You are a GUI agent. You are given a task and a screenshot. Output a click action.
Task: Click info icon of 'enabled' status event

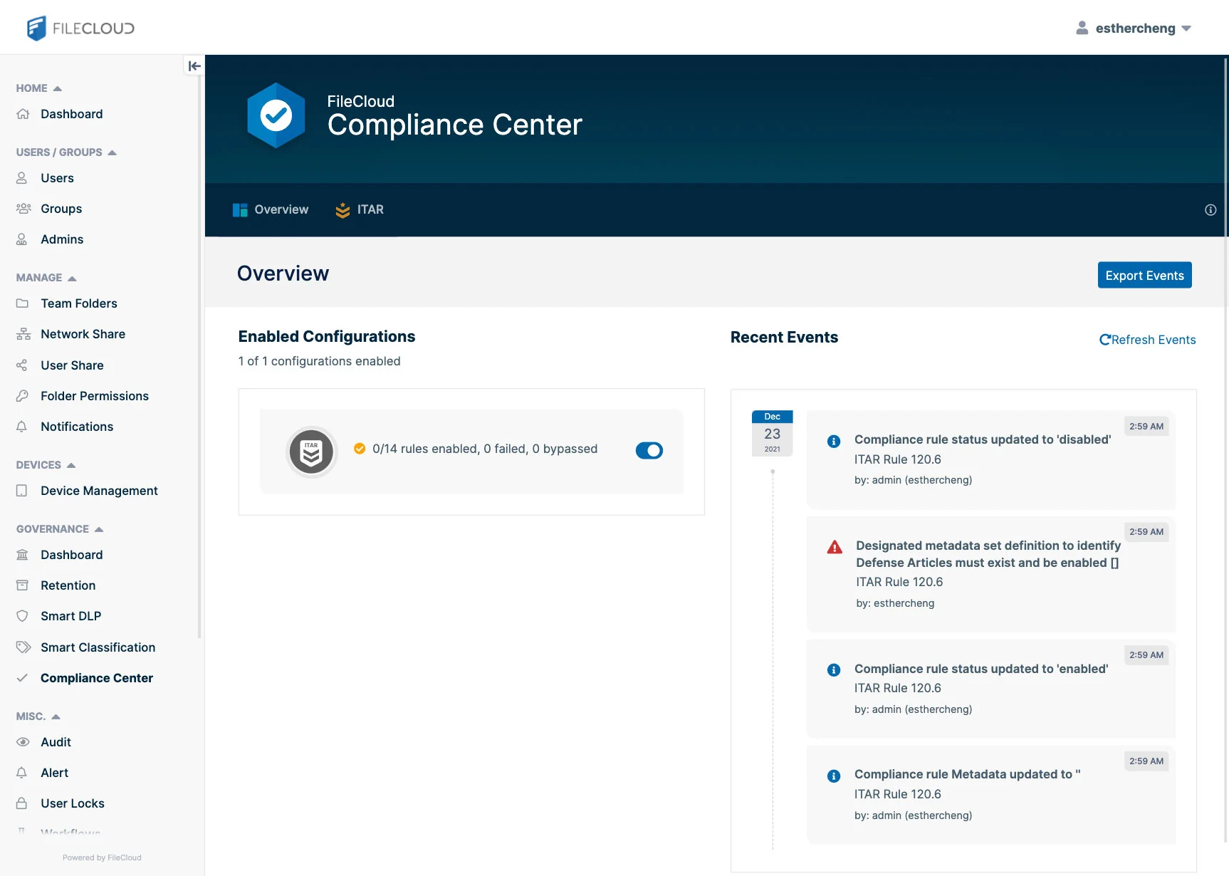coord(834,670)
